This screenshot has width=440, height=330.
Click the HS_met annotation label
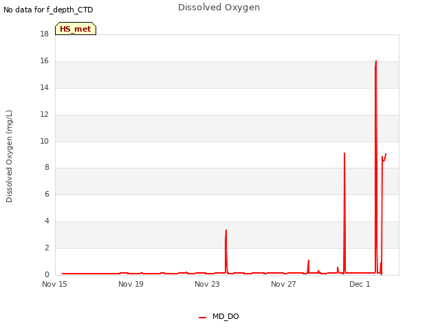pos(76,29)
